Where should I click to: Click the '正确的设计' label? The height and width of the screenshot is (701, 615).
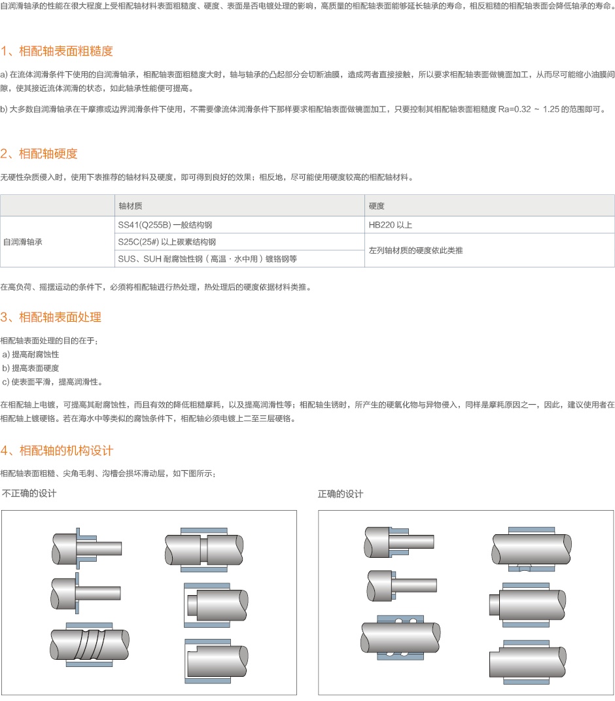340,494
